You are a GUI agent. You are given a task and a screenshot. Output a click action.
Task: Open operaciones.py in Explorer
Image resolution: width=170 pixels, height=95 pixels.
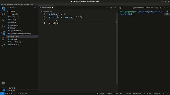(16, 31)
